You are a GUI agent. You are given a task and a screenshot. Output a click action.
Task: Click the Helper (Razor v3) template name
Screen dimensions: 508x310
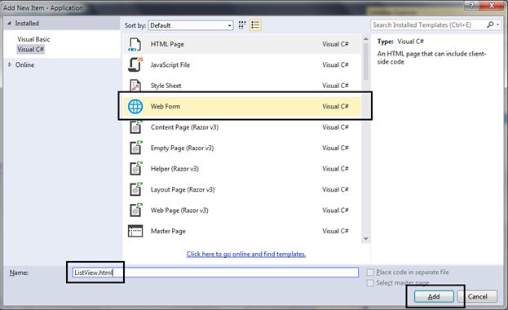pyautogui.click(x=174, y=169)
